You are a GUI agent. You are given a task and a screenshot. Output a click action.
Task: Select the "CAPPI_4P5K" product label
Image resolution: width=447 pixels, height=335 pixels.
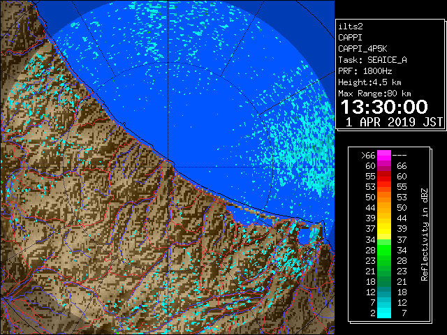362,49
